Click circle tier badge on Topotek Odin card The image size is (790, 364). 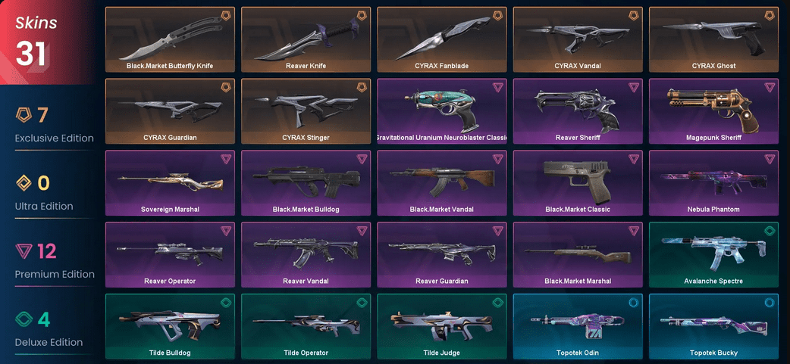[633, 303]
